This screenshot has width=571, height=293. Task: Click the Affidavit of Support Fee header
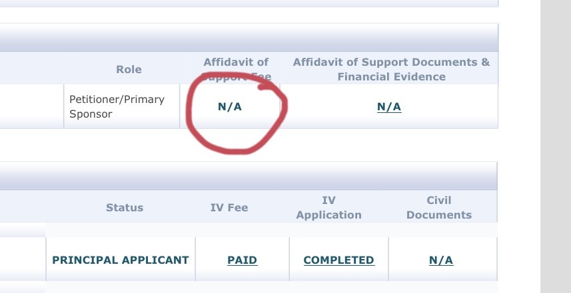pos(236,69)
